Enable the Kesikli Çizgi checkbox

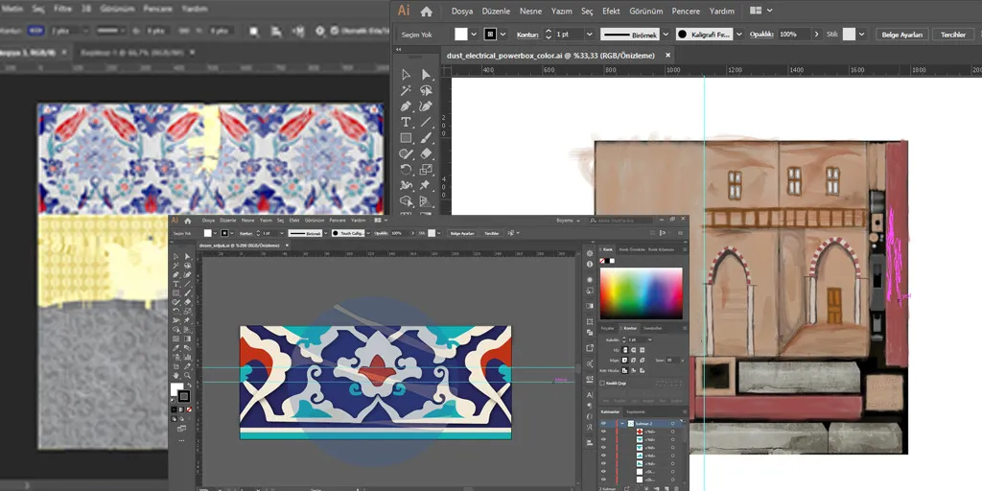(602, 383)
